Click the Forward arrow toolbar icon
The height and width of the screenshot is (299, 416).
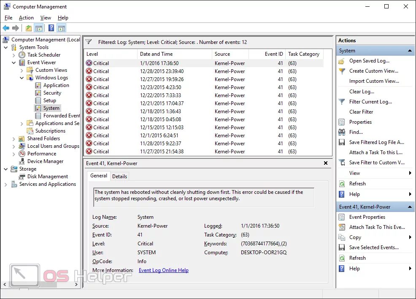coord(16,28)
